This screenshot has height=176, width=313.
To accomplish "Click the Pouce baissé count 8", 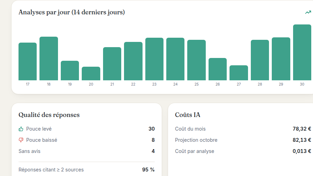I will point(153,140).
